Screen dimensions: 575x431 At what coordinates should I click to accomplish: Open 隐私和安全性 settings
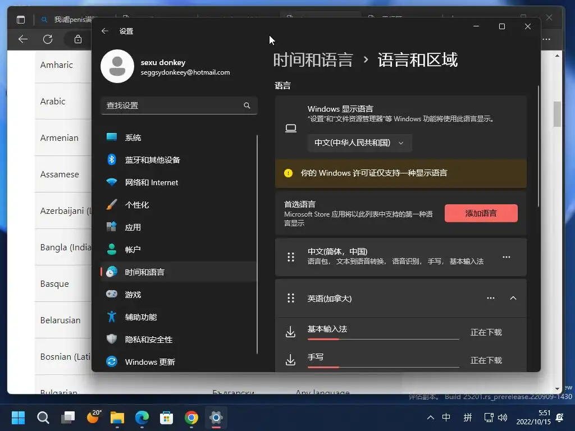179,340
